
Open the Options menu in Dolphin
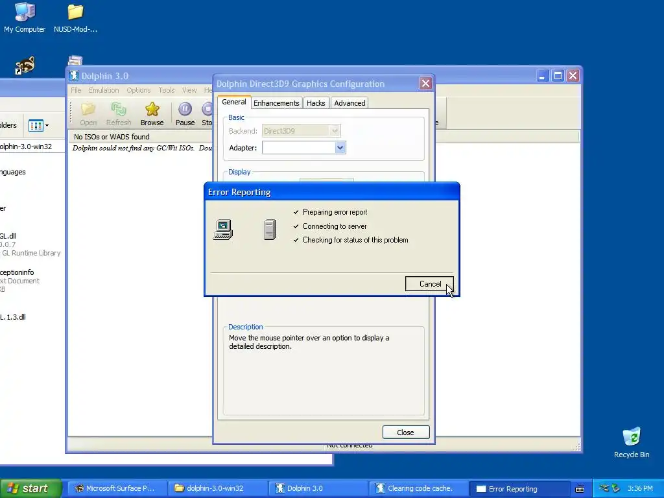pyautogui.click(x=139, y=90)
